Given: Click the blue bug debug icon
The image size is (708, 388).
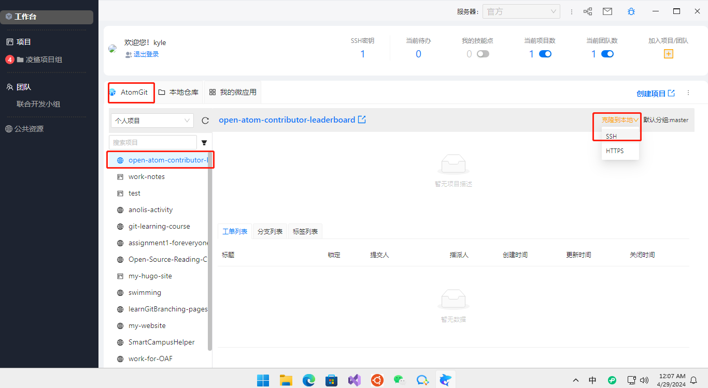Looking at the screenshot, I should (631, 11).
